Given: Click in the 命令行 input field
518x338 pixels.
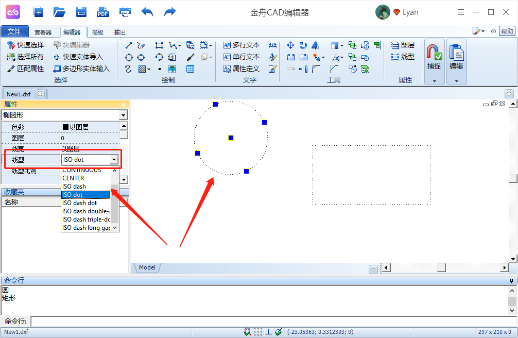Looking at the screenshot, I should point(274,321).
